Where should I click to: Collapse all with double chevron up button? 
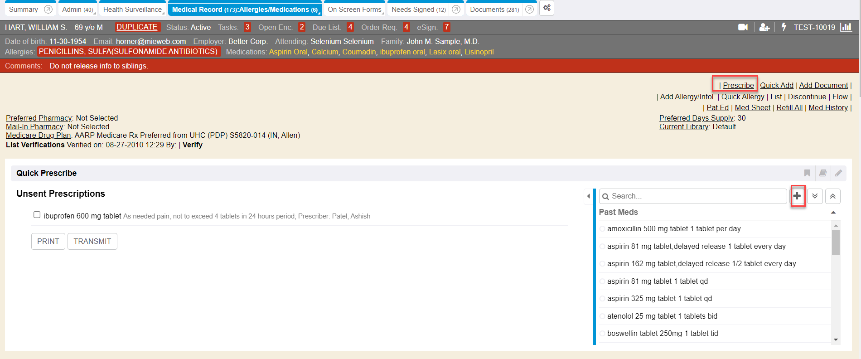click(833, 196)
